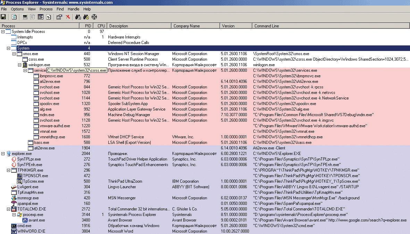Collapse the winlogon.exe tree node
The height and width of the screenshot is (234, 410).
[19, 65]
